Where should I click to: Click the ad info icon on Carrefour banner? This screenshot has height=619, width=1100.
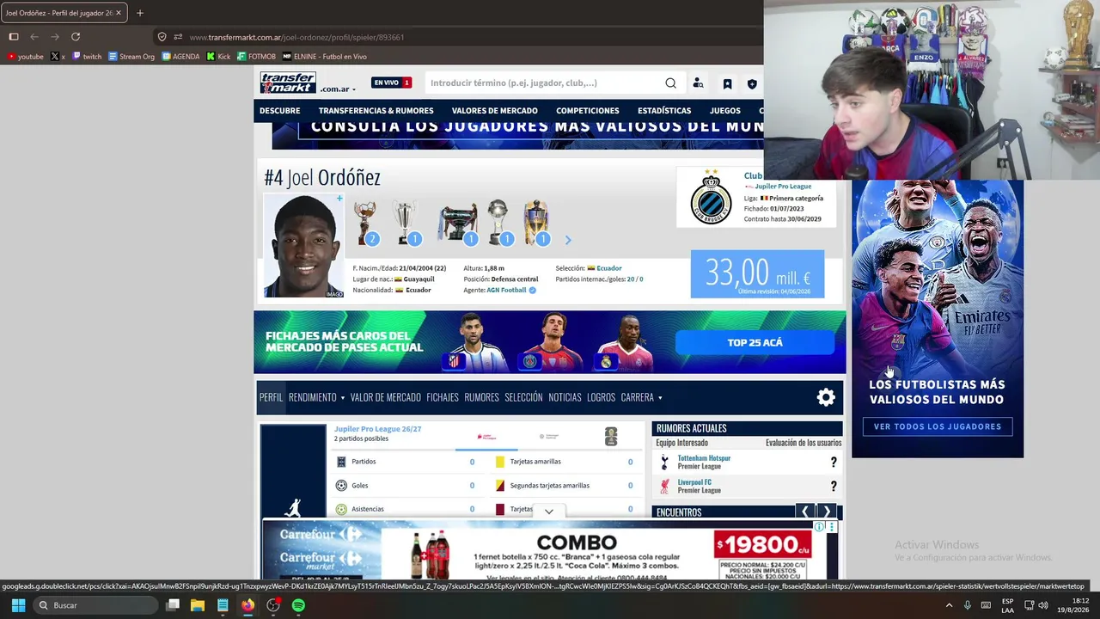click(x=820, y=527)
